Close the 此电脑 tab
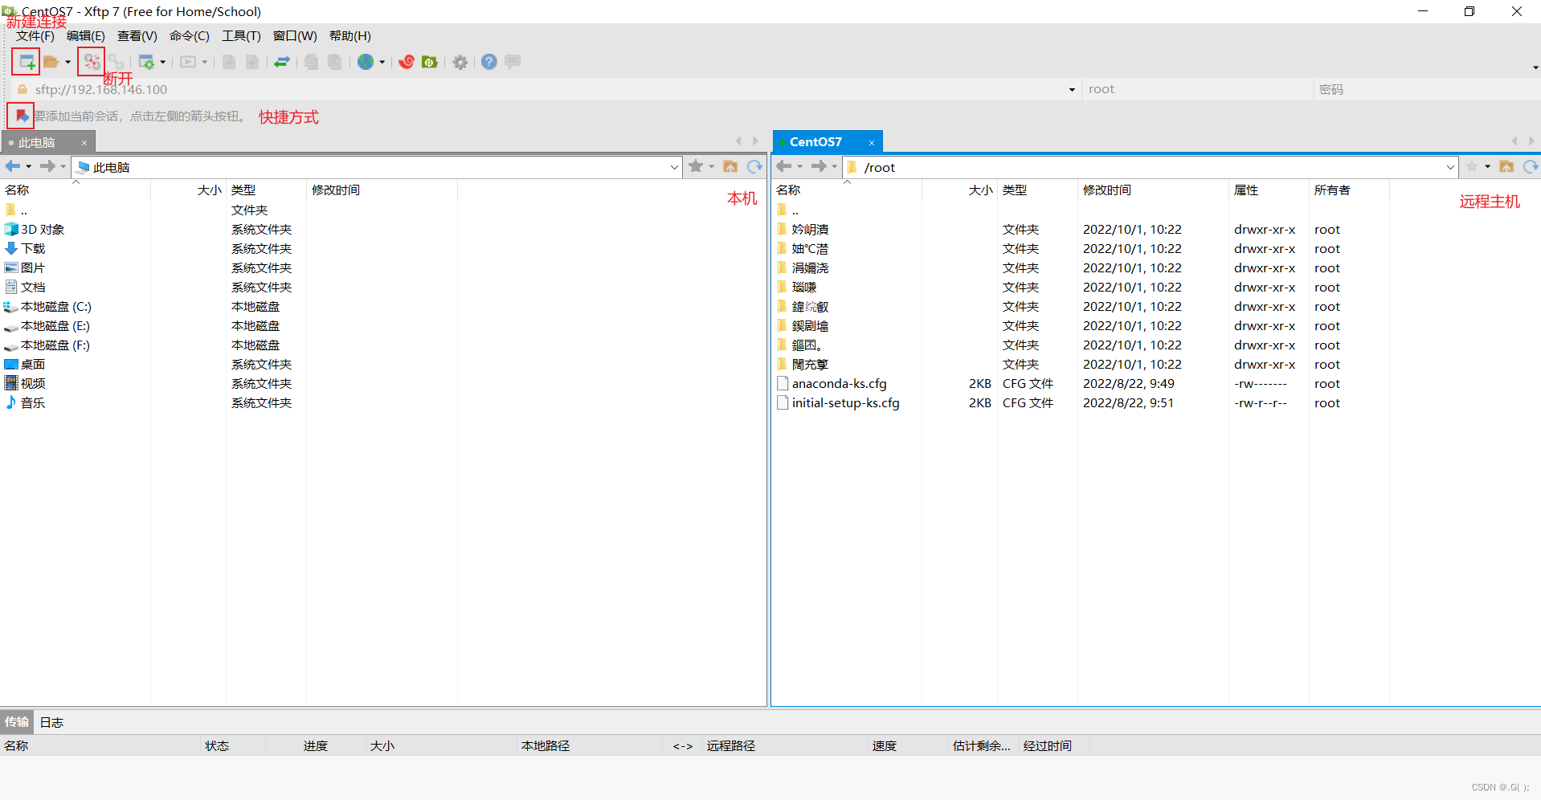 click(84, 143)
